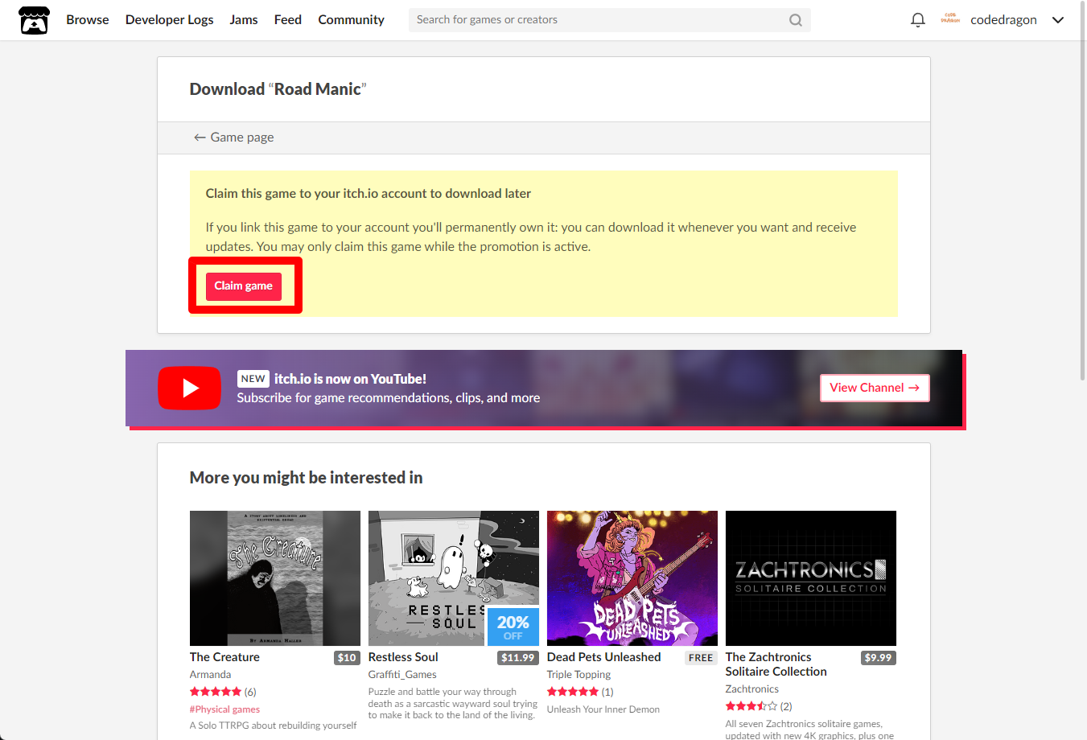Image resolution: width=1087 pixels, height=740 pixels.
Task: Open Restless Soul cover thumbnail
Action: click(x=454, y=578)
